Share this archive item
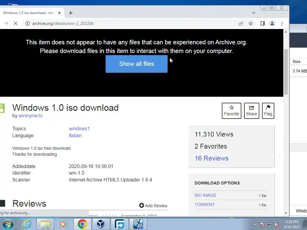 [252, 111]
